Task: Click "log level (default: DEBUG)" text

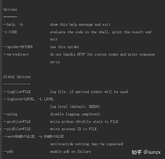Action: tap(75, 107)
